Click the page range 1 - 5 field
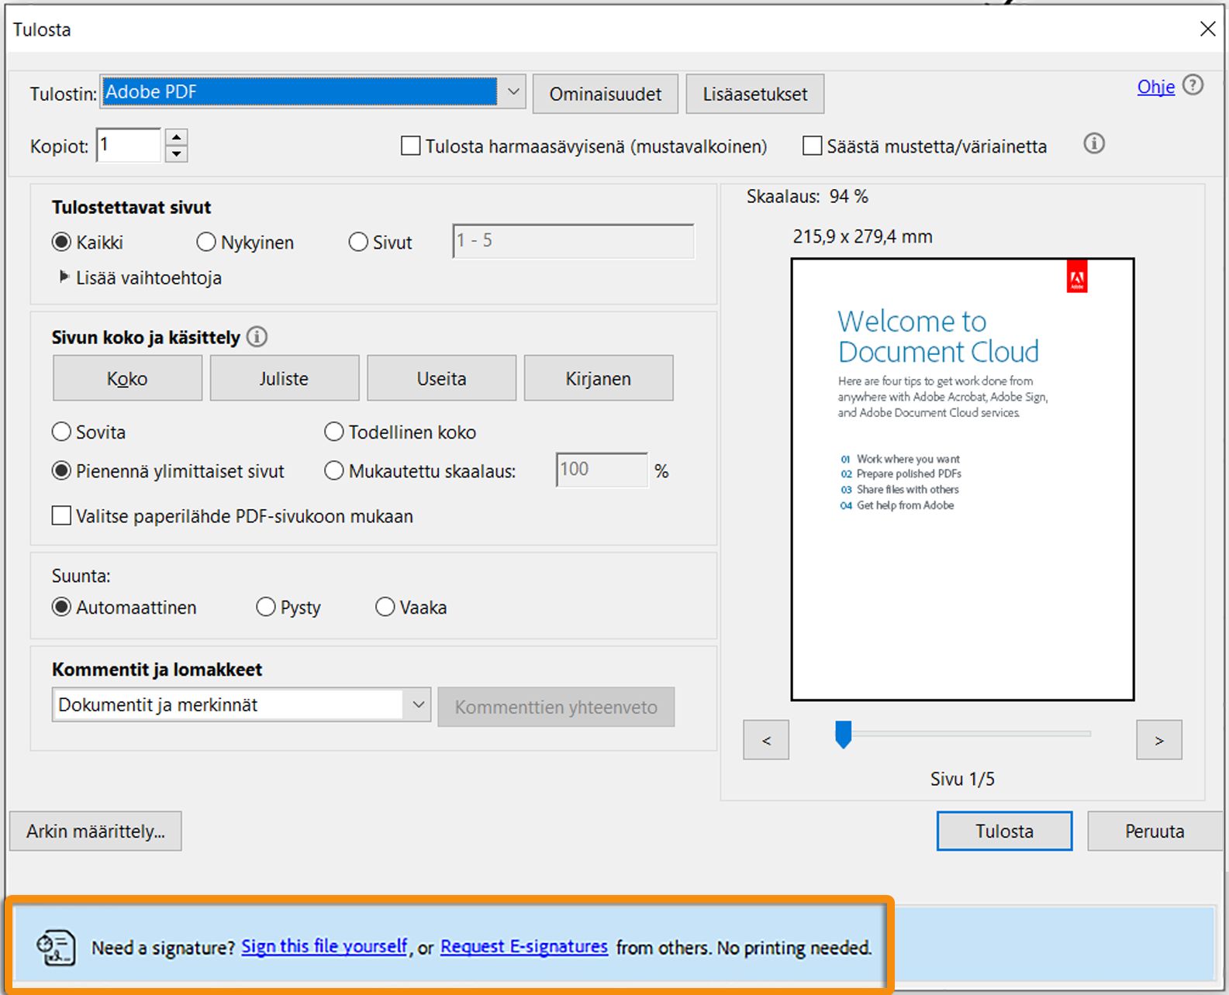1229x995 pixels. tap(573, 241)
